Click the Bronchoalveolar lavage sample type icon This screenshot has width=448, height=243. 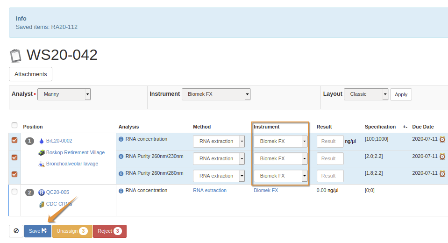click(x=42, y=164)
